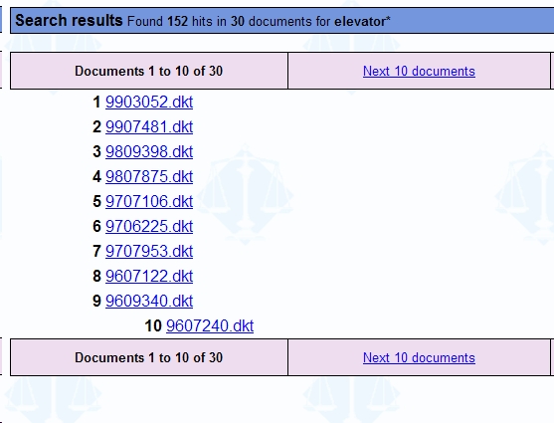
Task: Open document 9807875.dkt
Action: 149,176
